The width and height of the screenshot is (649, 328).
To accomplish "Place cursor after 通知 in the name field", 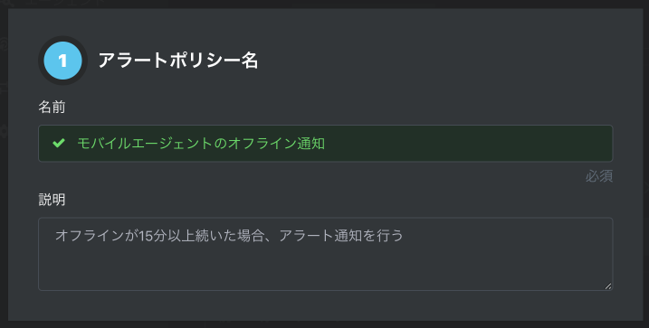I will point(325,144).
